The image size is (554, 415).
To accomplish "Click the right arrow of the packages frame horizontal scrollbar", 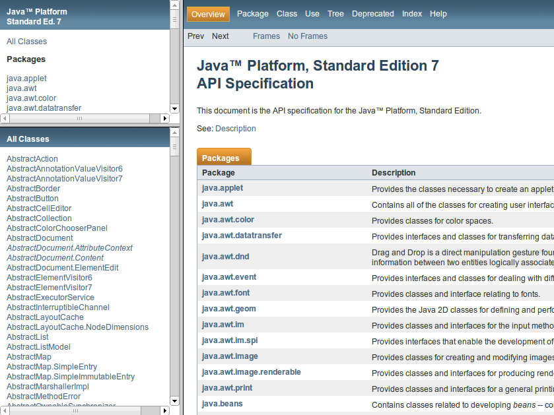I will click(165, 119).
